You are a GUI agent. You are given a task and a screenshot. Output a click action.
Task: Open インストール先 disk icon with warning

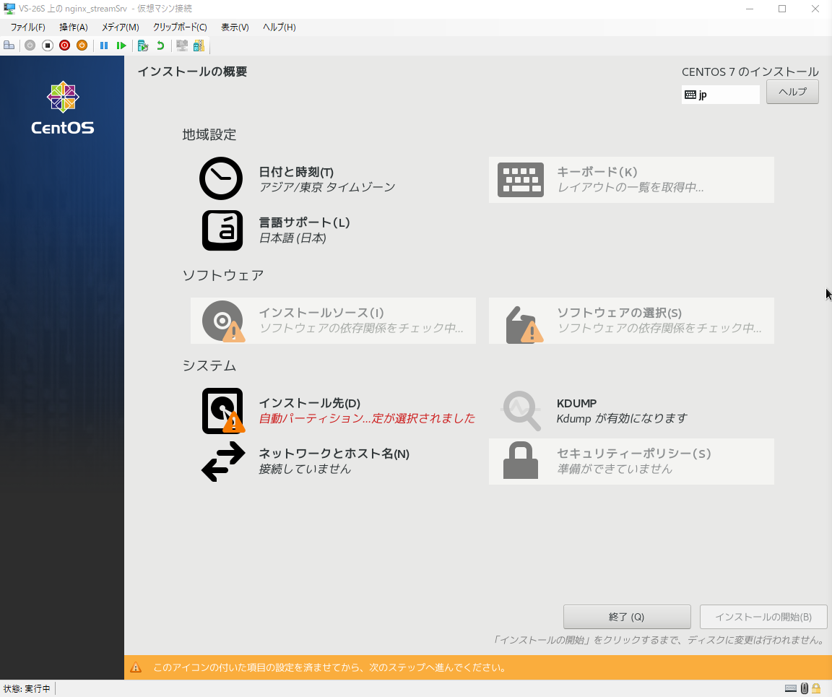click(222, 411)
